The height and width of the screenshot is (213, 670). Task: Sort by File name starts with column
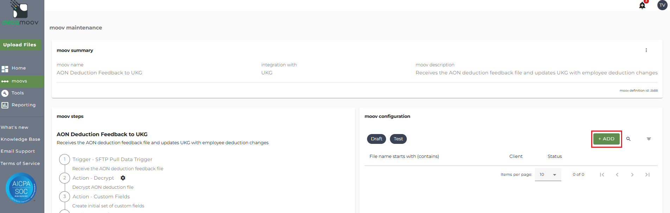[404, 157]
